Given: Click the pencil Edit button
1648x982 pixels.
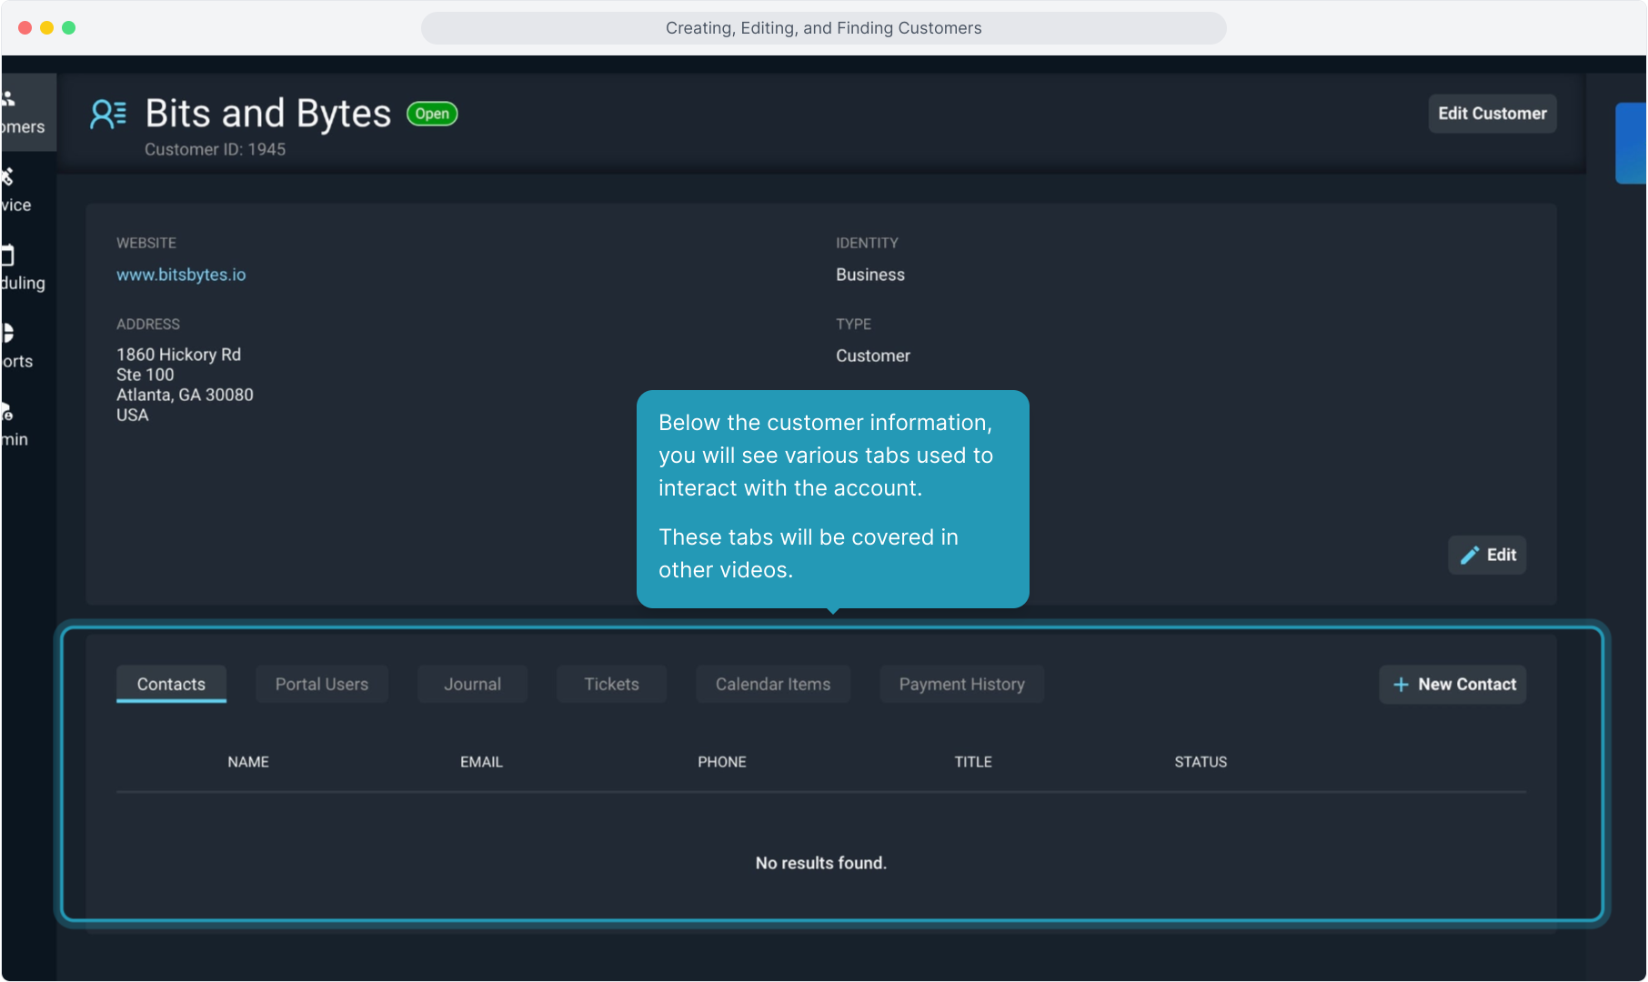Looking at the screenshot, I should click(1487, 555).
